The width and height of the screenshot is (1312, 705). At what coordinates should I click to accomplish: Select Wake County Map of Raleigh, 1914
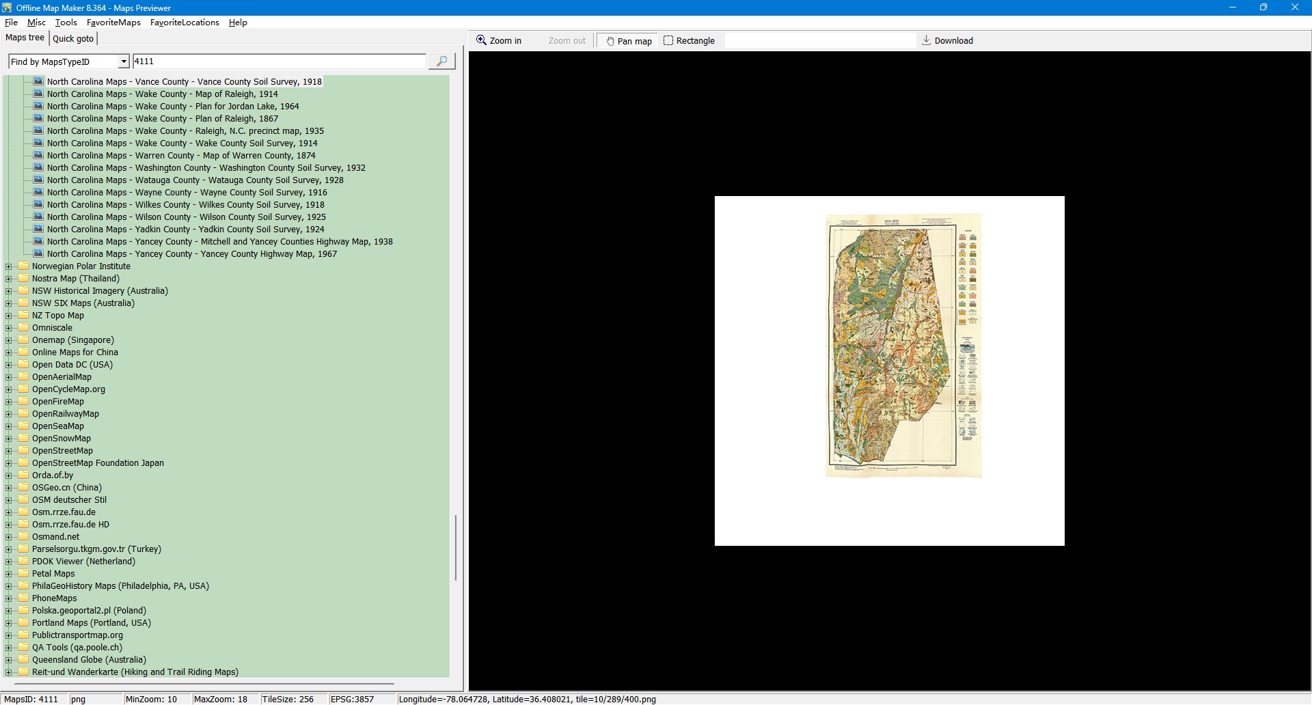pyautogui.click(x=162, y=94)
